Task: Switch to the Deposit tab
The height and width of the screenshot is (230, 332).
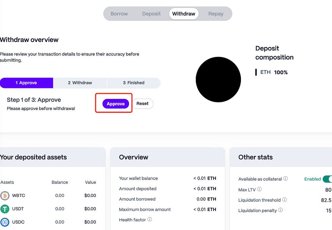Action: pos(151,14)
